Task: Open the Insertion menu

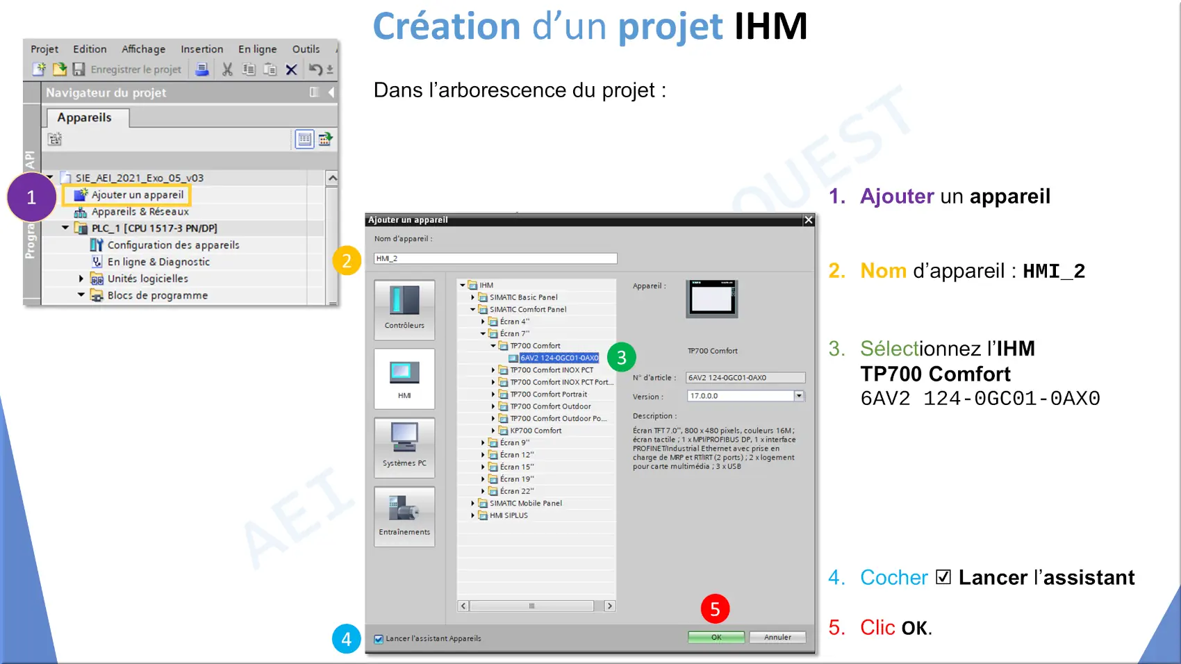Action: point(202,49)
